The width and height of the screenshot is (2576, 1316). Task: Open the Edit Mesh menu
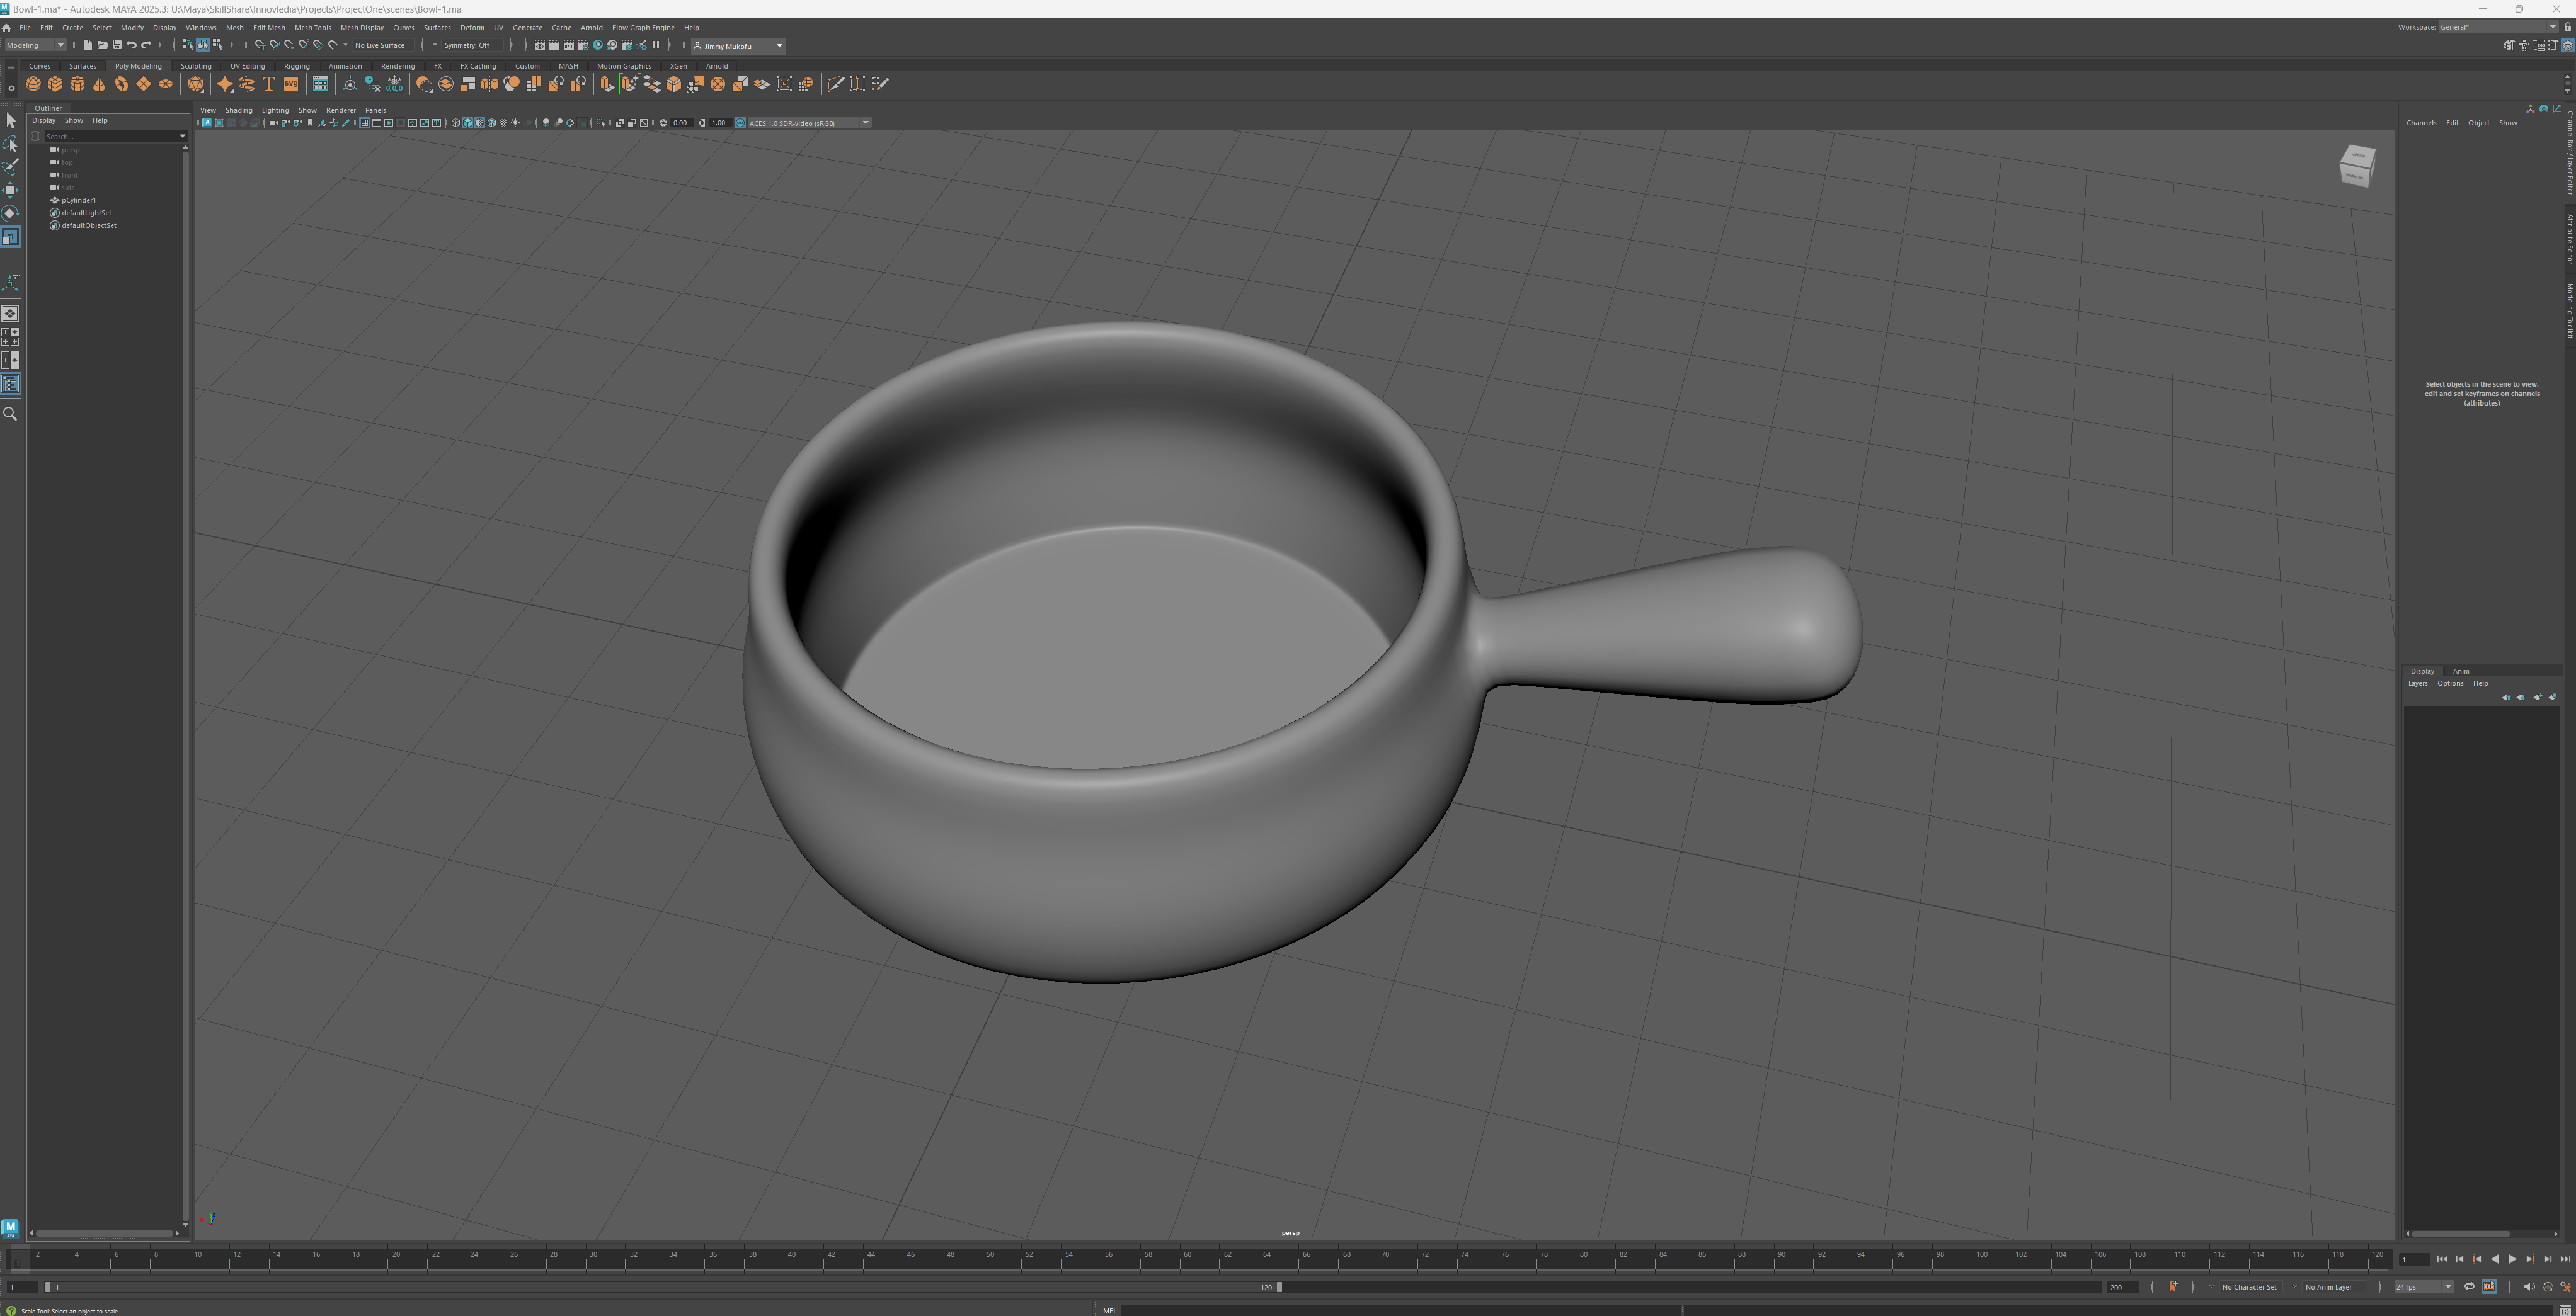coord(268,28)
